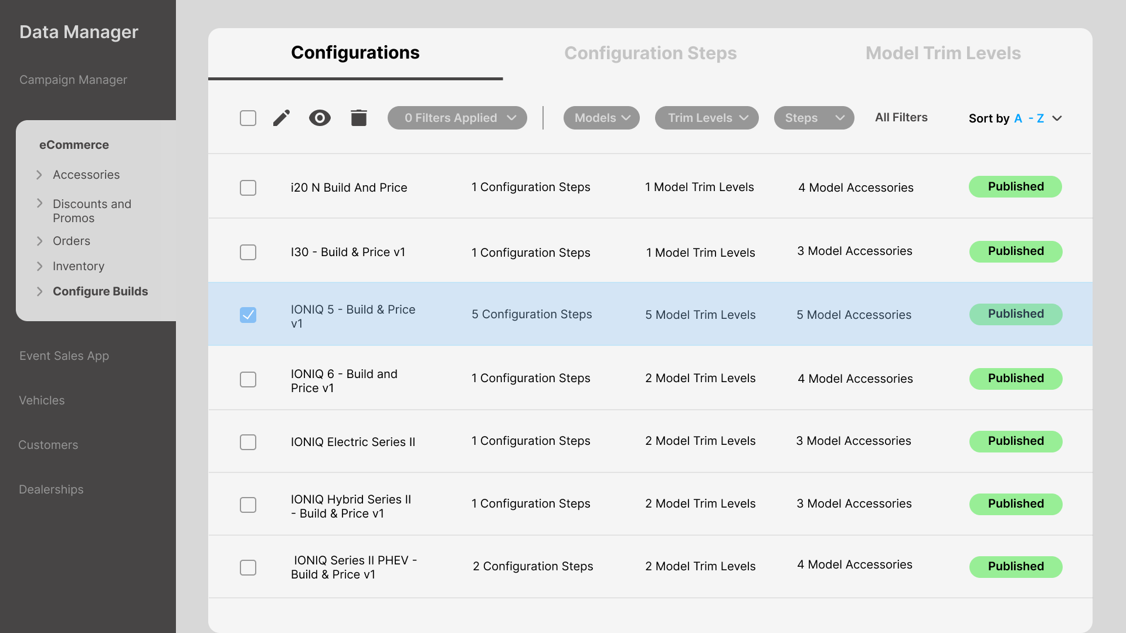
Task: Open the Steps filter dropdown
Action: click(x=813, y=117)
